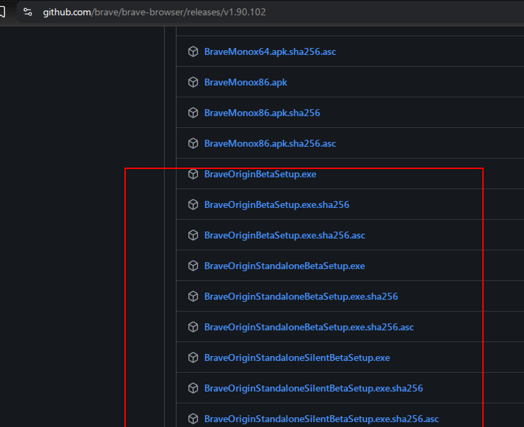Download BraveOriginBetaSetup.exe
This screenshot has height=427, width=524.
point(261,175)
